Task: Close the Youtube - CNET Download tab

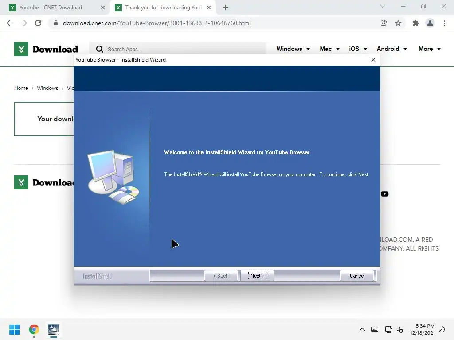Action: [102, 8]
